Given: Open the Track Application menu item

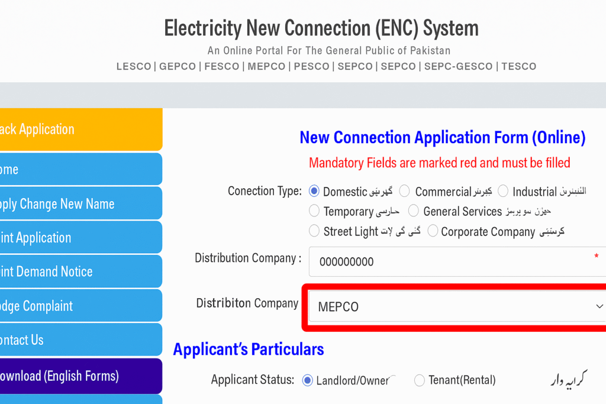Looking at the screenshot, I should point(81,130).
